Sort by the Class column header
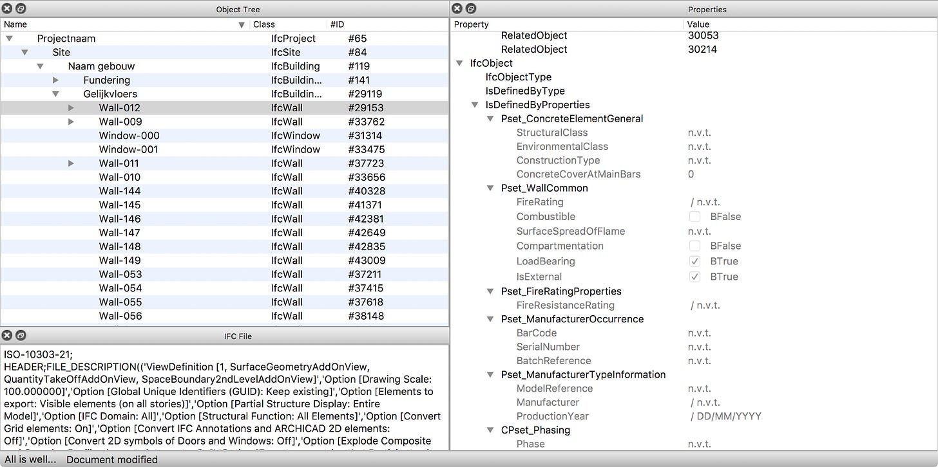938x467 pixels. coord(288,24)
